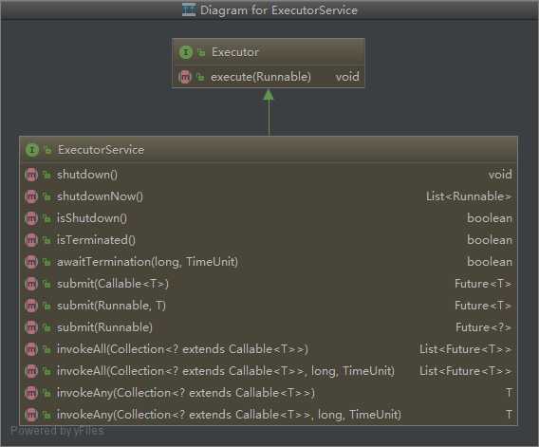Select the submit(Runnable, T) method text
The image size is (539, 447).
tap(111, 306)
